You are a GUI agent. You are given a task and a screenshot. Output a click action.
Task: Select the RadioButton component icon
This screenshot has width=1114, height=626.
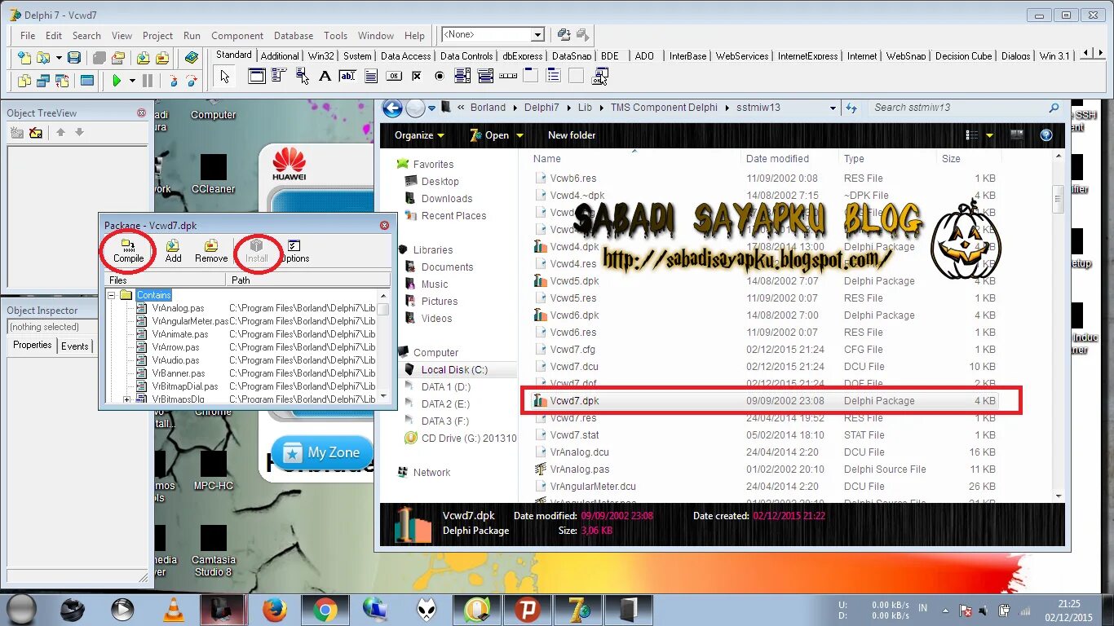coord(440,77)
